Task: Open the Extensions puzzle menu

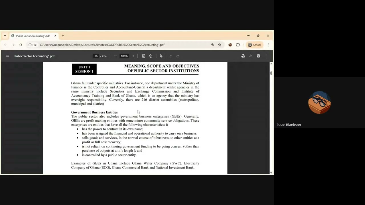Action: point(238,45)
